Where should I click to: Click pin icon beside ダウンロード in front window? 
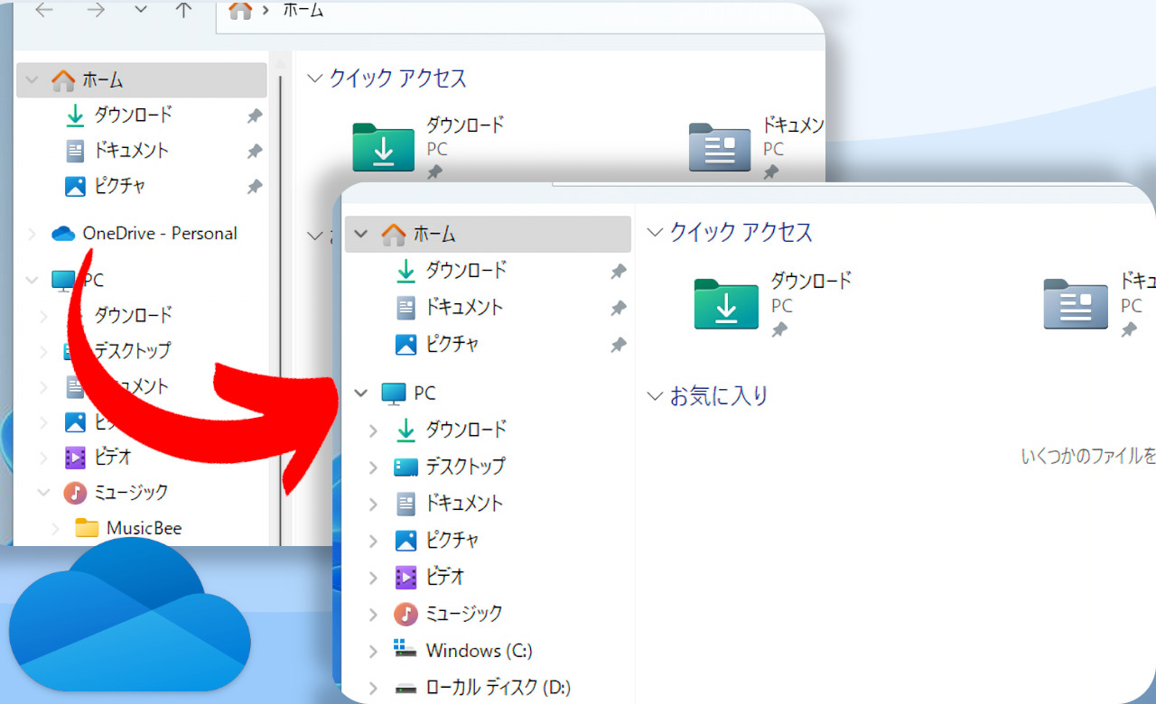tap(619, 271)
